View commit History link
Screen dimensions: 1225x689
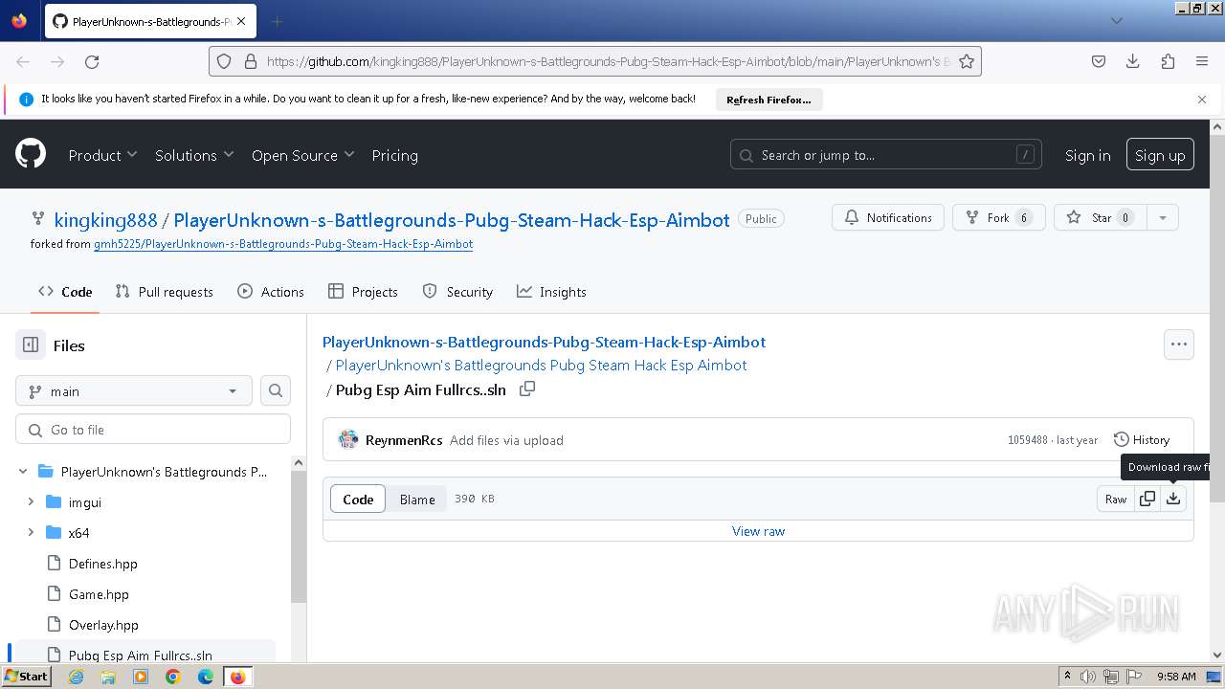pos(1142,440)
